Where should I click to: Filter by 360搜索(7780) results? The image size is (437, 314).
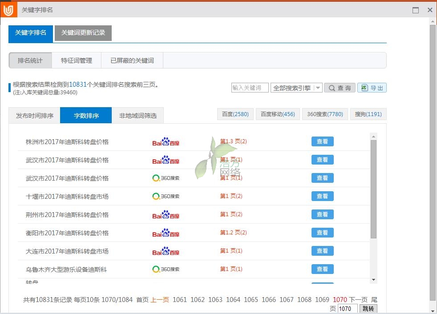point(325,114)
